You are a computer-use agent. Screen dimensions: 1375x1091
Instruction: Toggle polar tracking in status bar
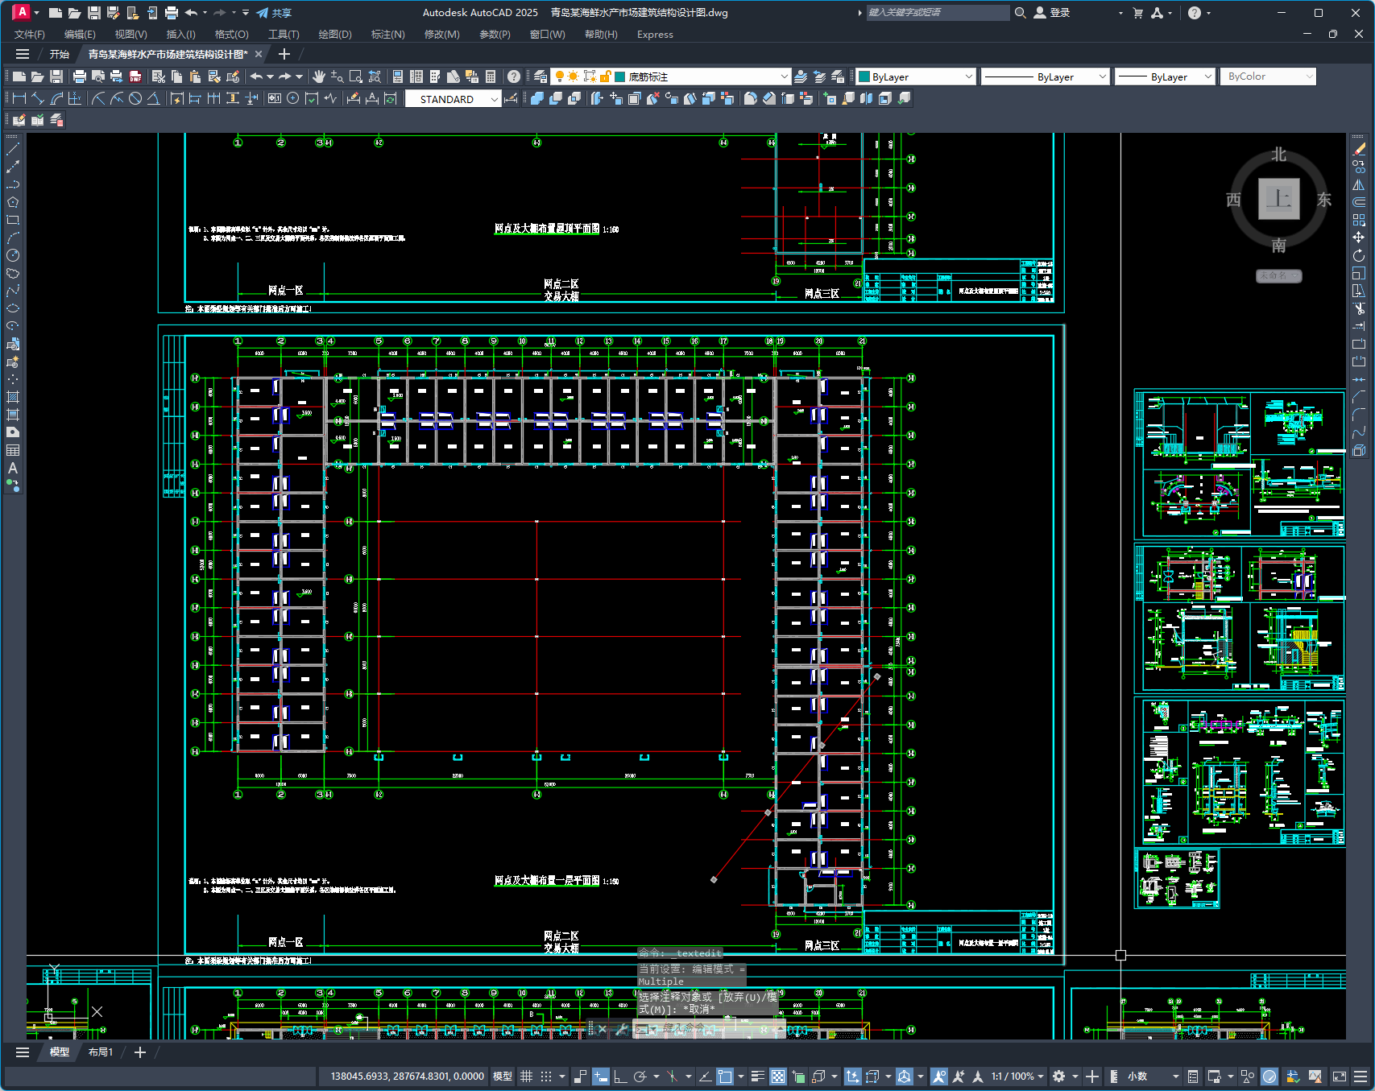(x=640, y=1077)
